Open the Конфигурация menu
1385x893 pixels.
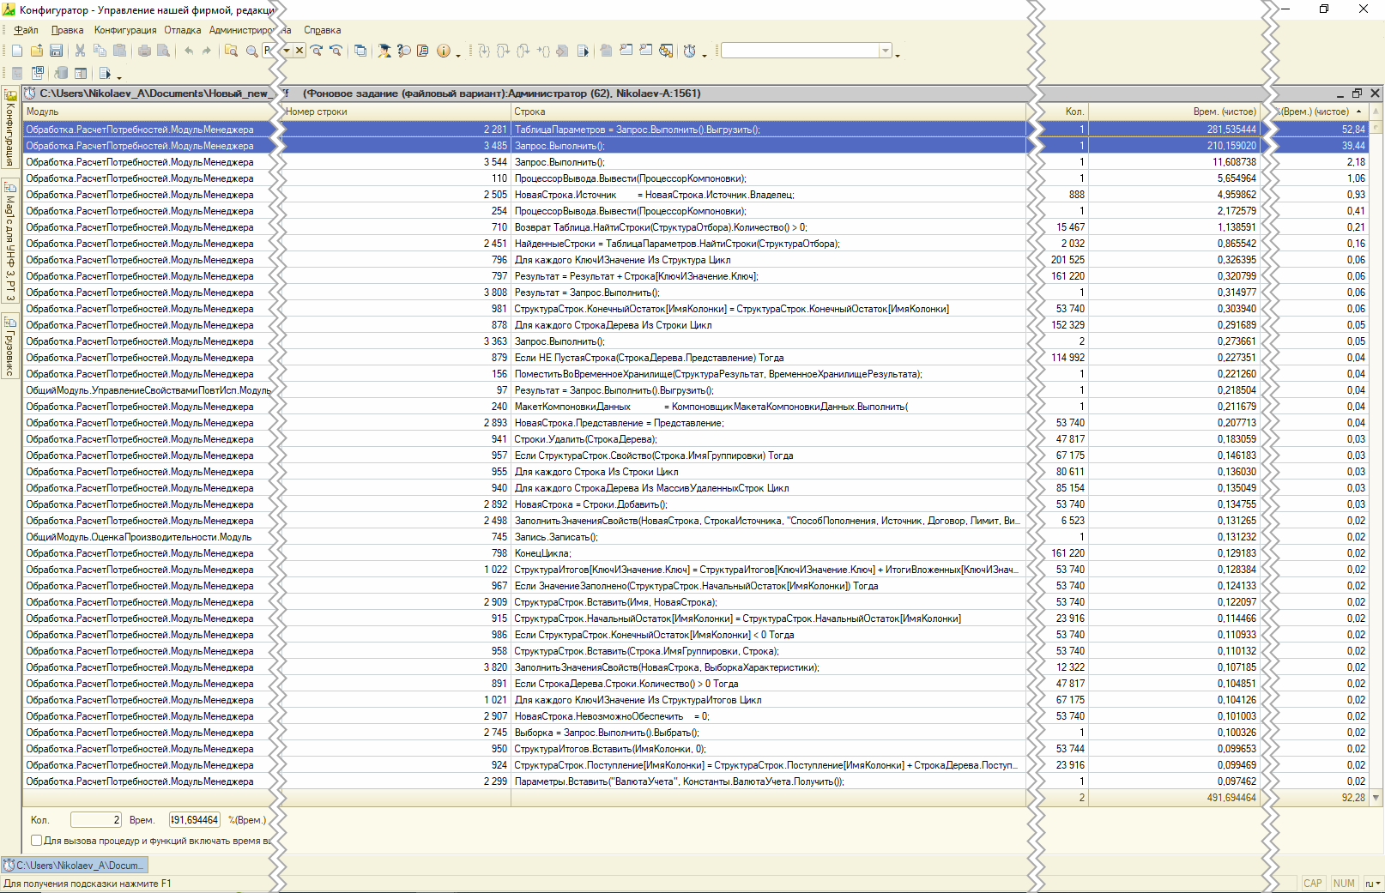[125, 30]
